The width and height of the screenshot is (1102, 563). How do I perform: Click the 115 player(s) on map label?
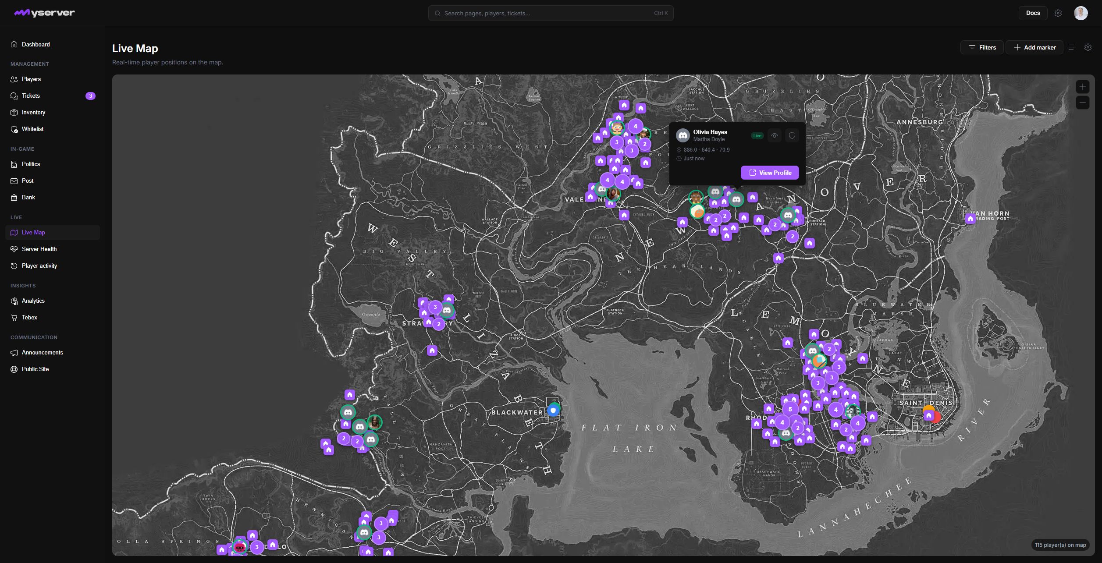1060,545
